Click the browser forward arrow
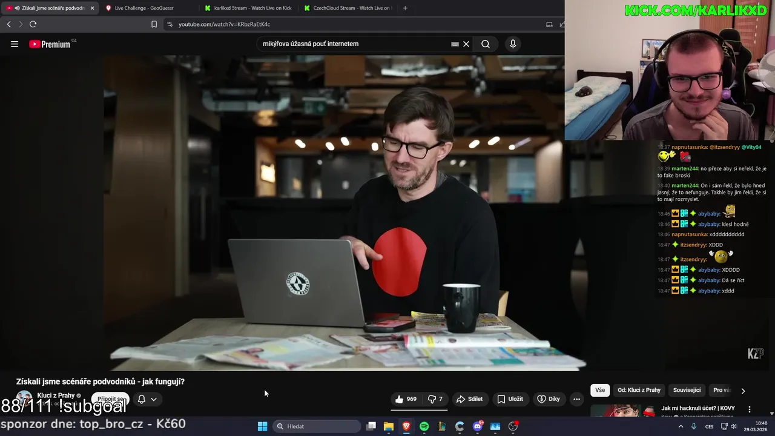 coord(20,24)
